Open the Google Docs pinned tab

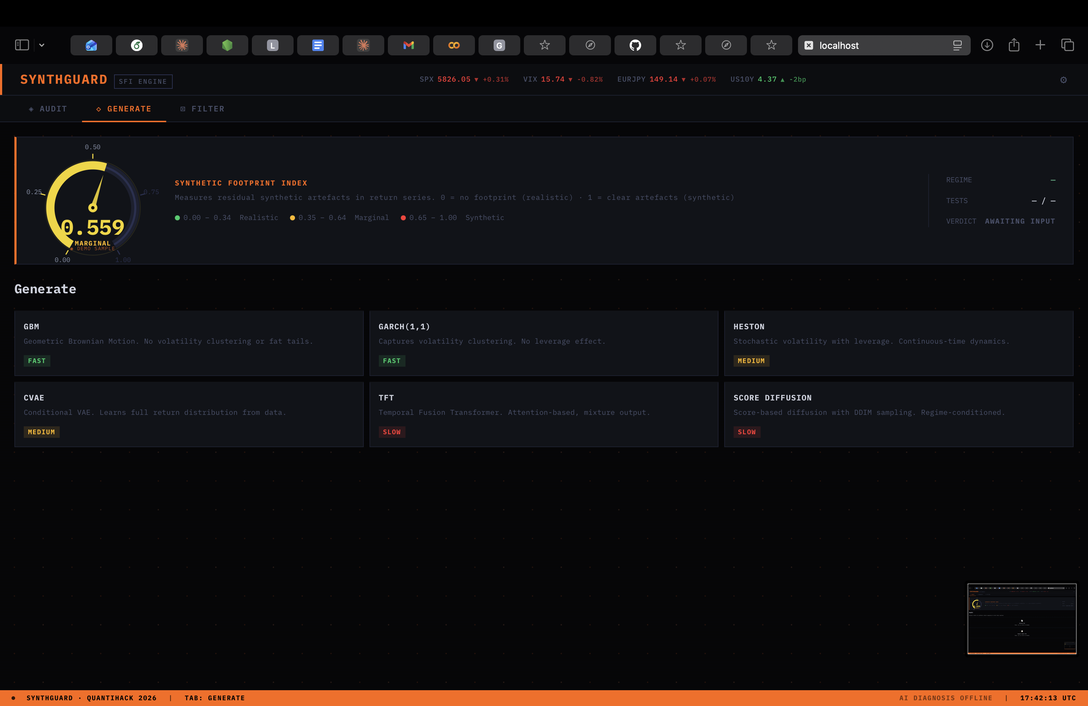[318, 45]
